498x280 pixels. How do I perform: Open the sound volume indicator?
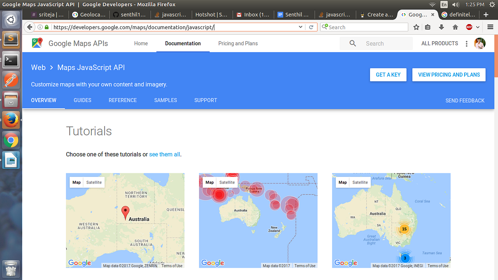(x=456, y=5)
